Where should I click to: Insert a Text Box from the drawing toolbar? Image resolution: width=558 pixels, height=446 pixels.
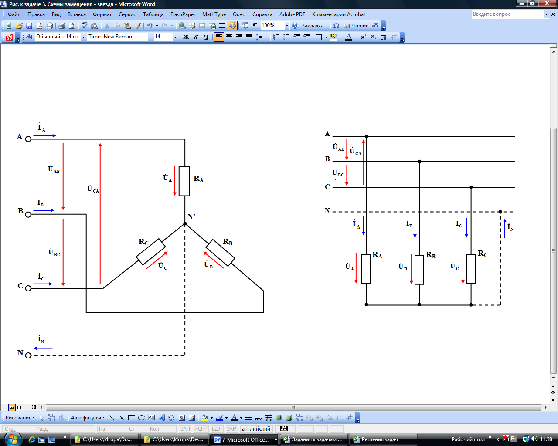click(x=152, y=418)
